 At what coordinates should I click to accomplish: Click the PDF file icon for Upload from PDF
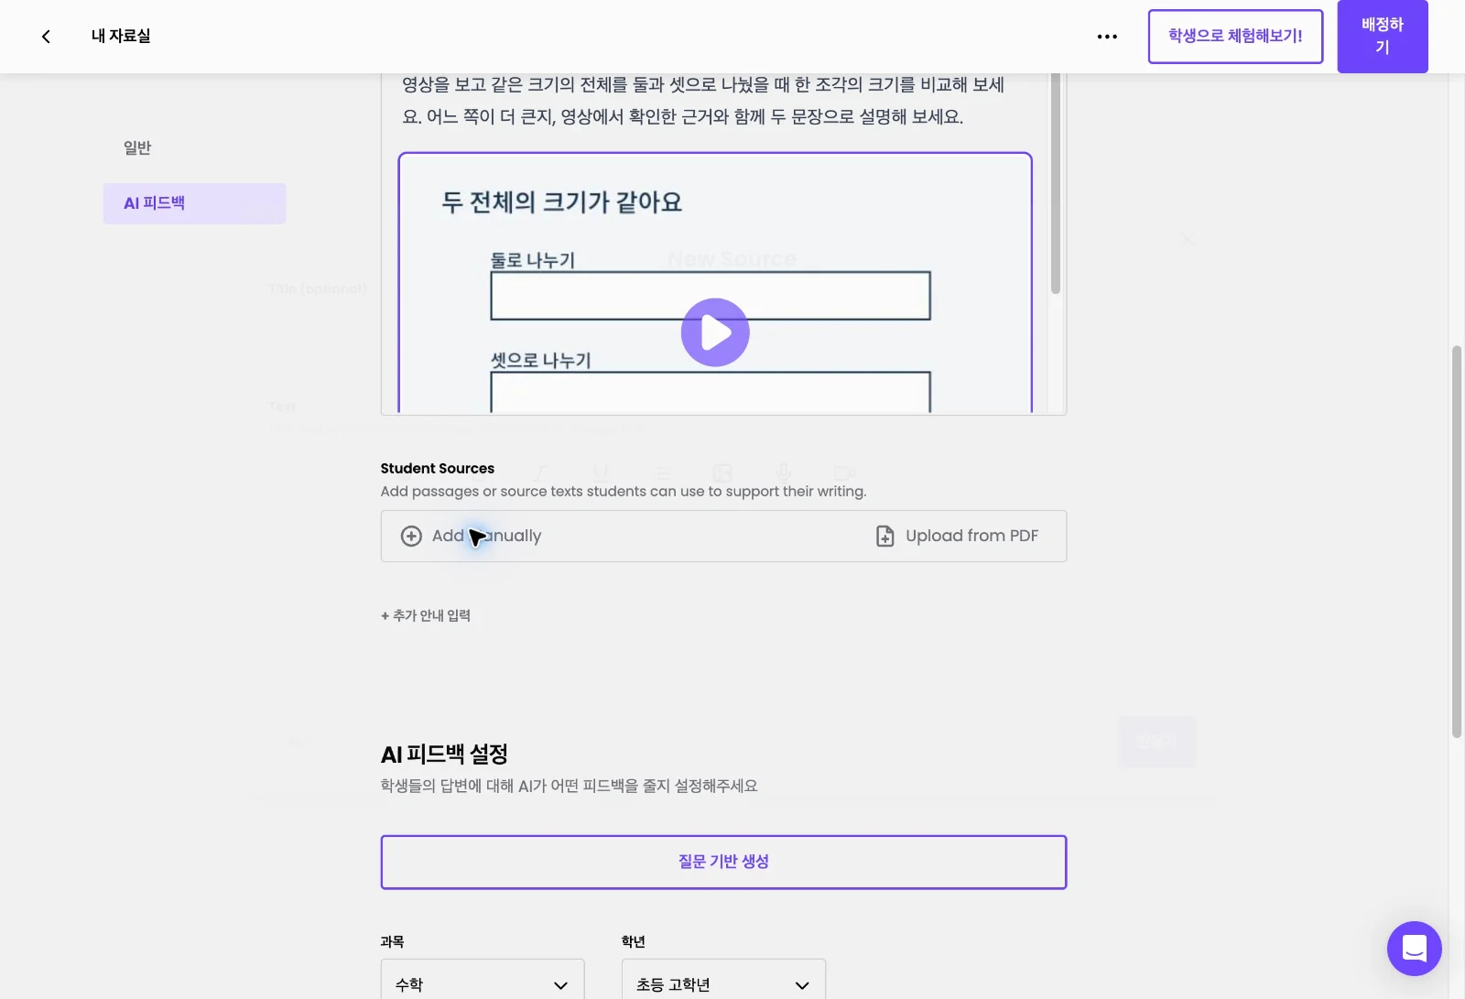(884, 536)
